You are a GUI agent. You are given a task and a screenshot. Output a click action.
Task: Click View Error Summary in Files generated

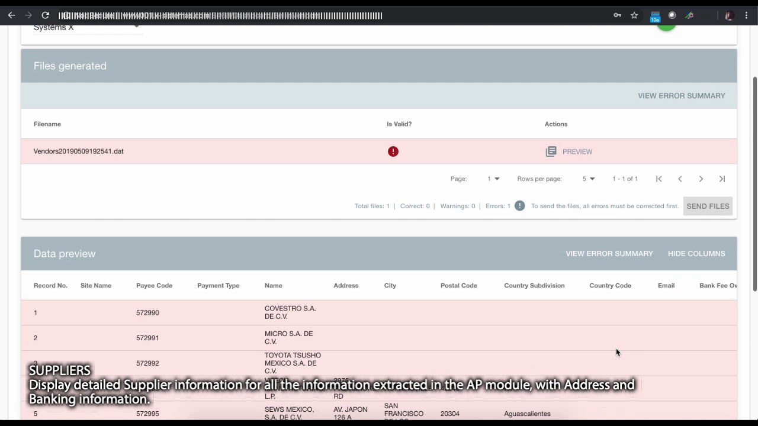point(681,96)
